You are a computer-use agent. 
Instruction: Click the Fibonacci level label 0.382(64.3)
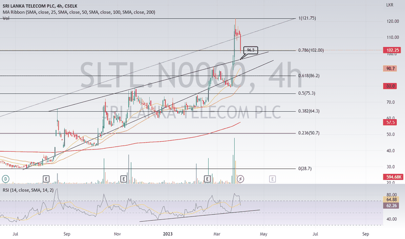coord(309,111)
